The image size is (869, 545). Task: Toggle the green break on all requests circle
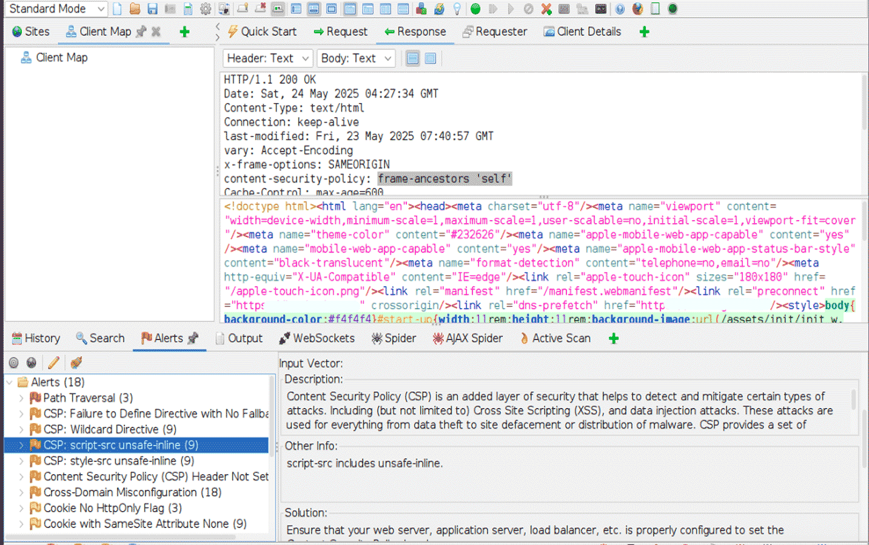click(475, 8)
